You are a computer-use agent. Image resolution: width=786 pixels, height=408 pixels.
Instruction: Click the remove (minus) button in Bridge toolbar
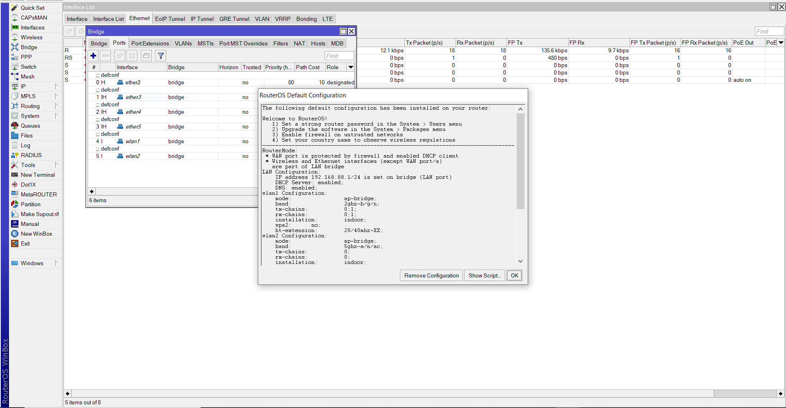(x=106, y=56)
